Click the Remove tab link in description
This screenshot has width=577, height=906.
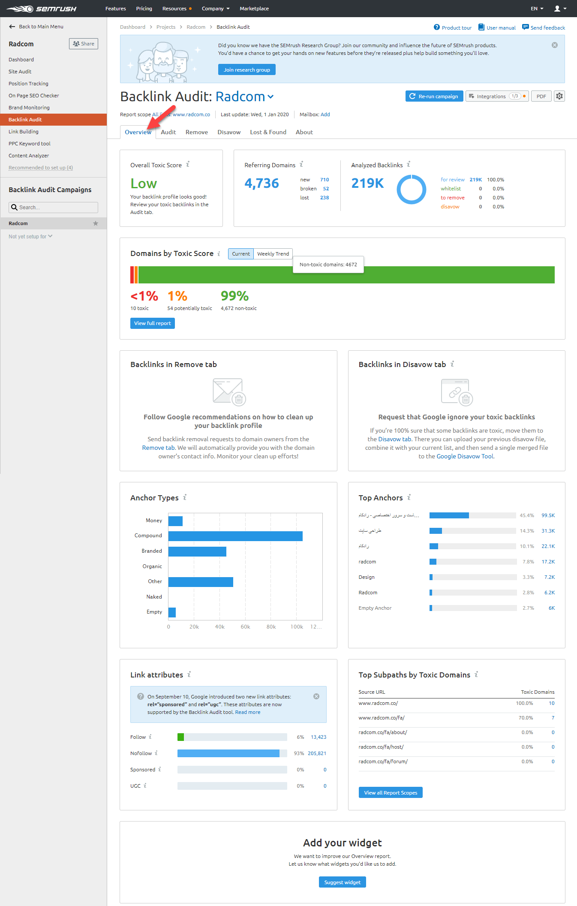point(159,448)
